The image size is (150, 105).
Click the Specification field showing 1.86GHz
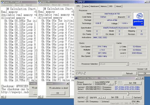(x=120, y=28)
